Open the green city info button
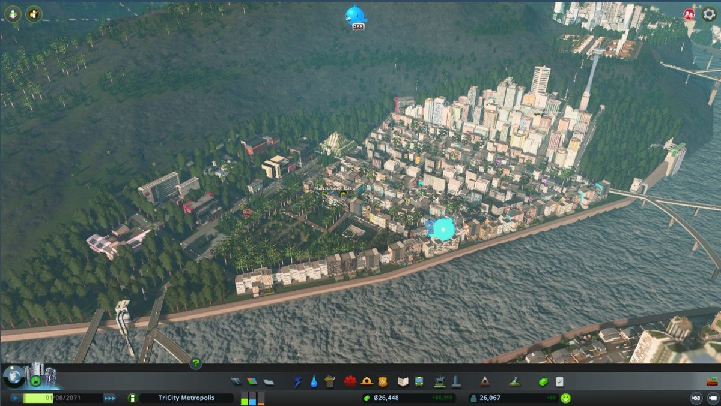The image size is (721, 406). pos(132,398)
